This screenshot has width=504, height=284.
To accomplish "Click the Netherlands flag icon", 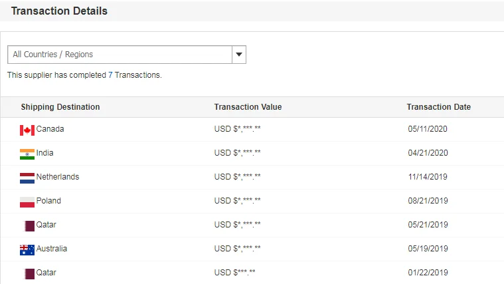I will 27,178.
